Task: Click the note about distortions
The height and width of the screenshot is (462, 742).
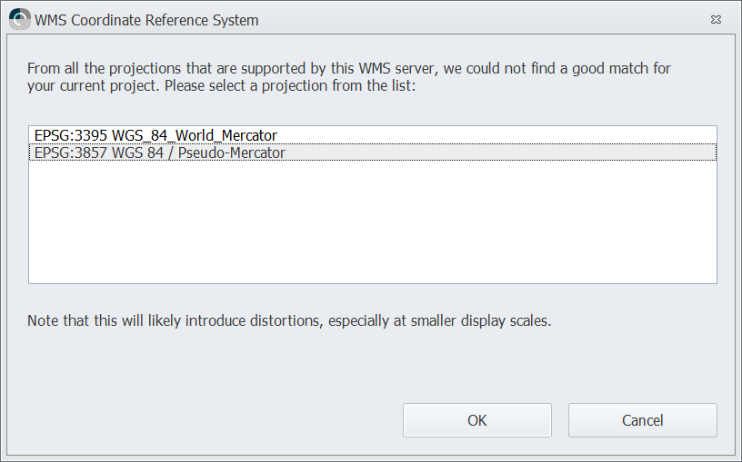Action: tap(288, 320)
